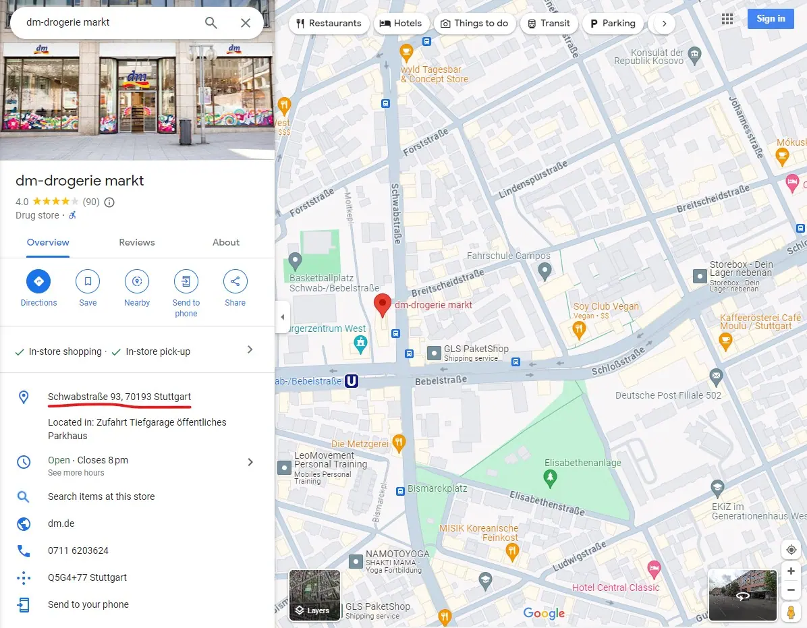Viewport: 807px width, 628px height.
Task: Click Hotel Central Classic marker
Action: point(654,569)
